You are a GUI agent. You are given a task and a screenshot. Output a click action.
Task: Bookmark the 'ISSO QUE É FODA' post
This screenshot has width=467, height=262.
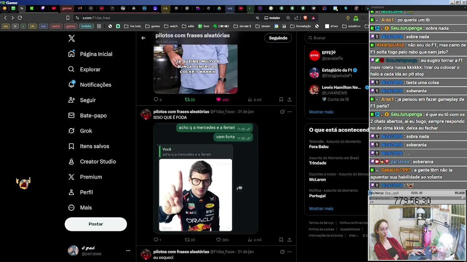[281, 240]
